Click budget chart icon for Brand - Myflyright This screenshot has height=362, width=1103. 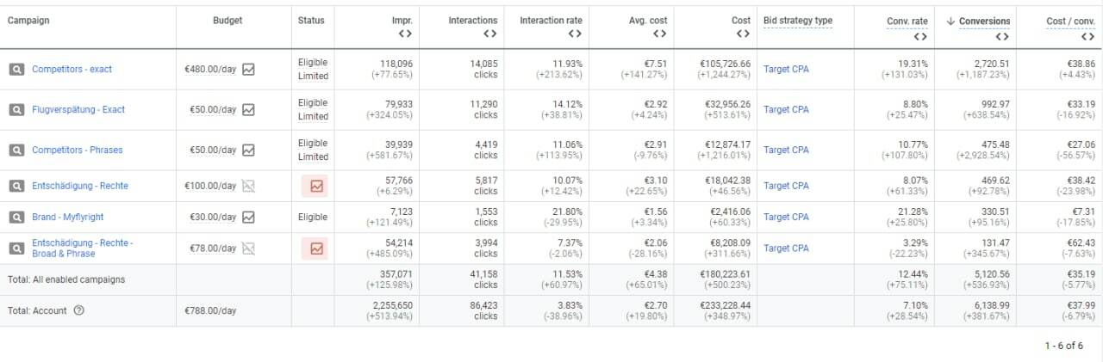(x=249, y=218)
